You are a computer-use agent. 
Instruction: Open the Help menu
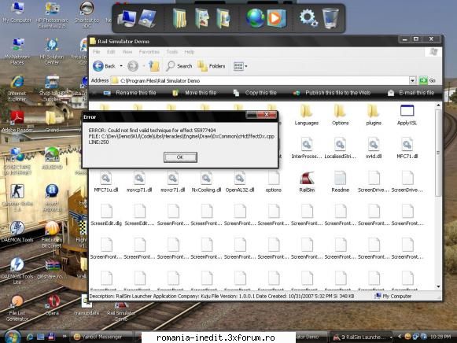tap(189, 52)
